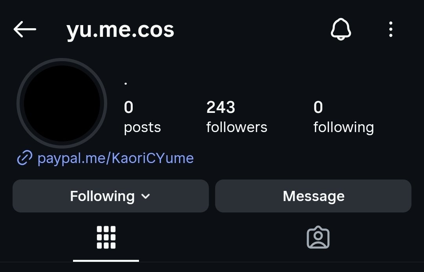This screenshot has height=272, width=424.
Task: Click the Following button
Action: point(111,196)
